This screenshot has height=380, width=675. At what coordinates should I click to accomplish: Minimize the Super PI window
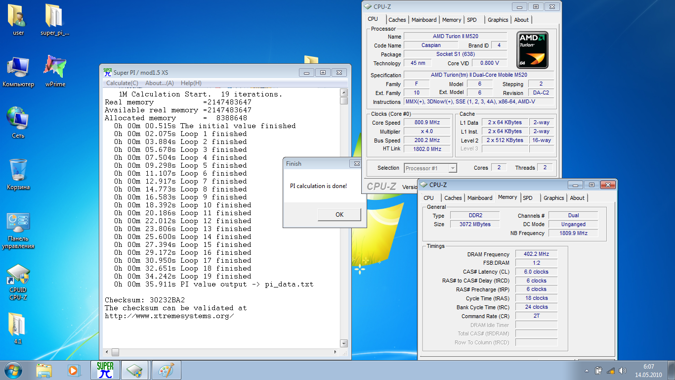(x=307, y=72)
